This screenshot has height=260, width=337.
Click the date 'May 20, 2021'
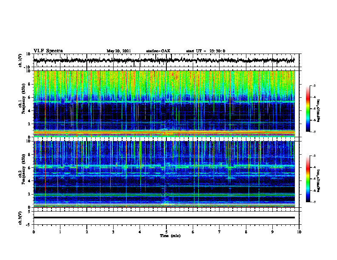[119, 51]
